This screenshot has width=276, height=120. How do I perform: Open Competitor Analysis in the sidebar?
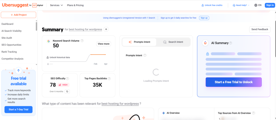click(x=12, y=59)
